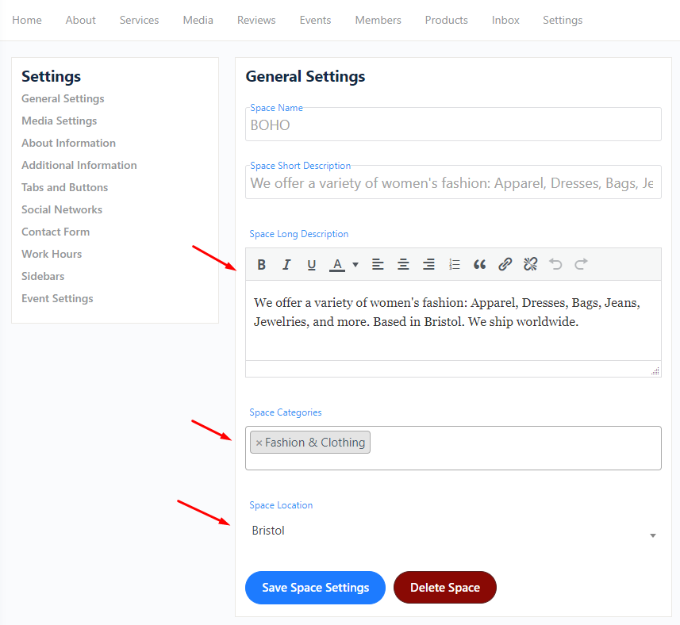Toggle bold formatting in description editor
This screenshot has width=680, height=625.
click(262, 264)
